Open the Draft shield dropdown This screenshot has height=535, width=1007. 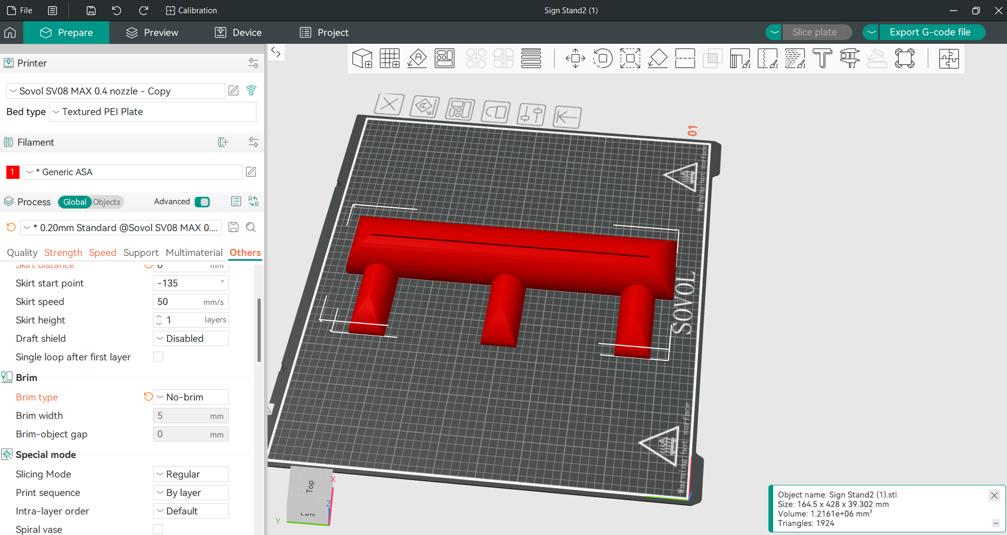click(191, 338)
